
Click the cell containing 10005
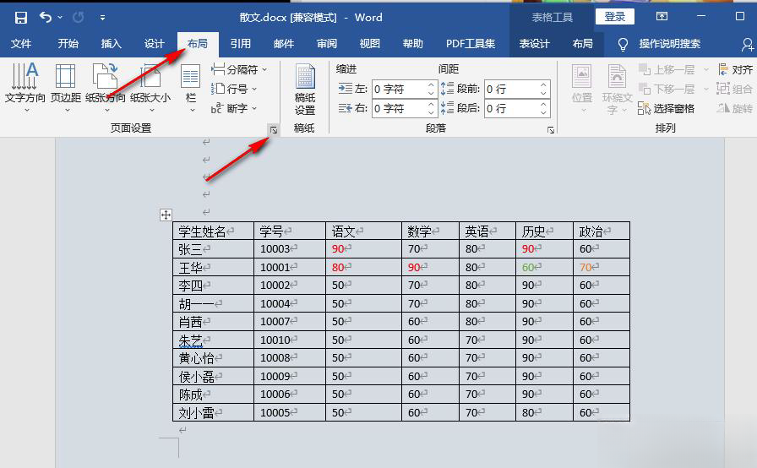290,412
